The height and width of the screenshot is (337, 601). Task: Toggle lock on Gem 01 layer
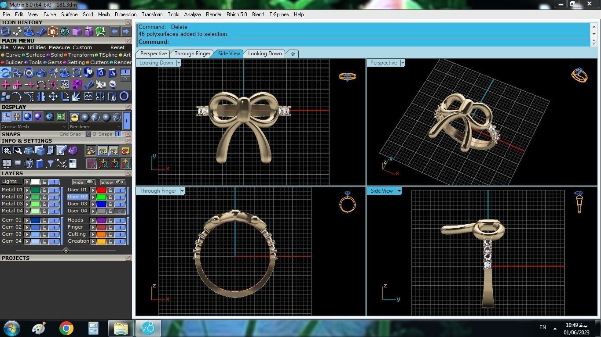pos(44,220)
